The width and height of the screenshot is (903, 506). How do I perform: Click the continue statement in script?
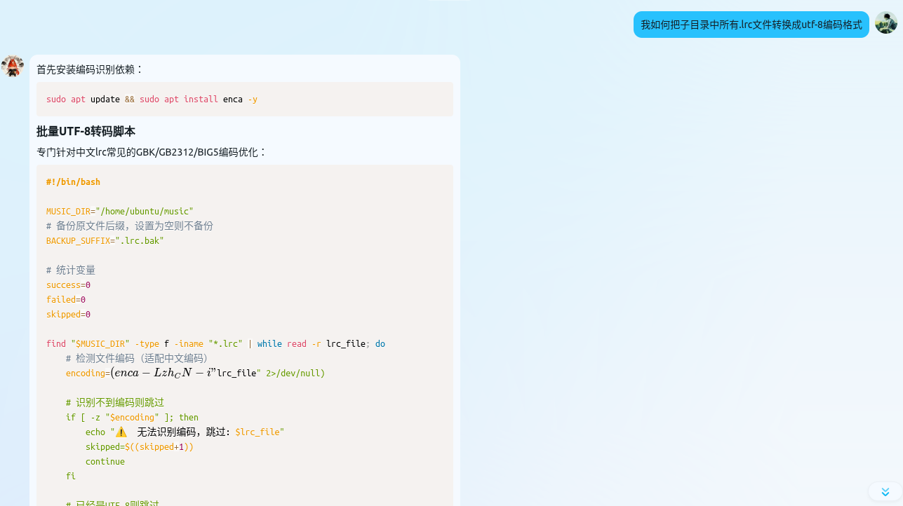[x=105, y=462]
